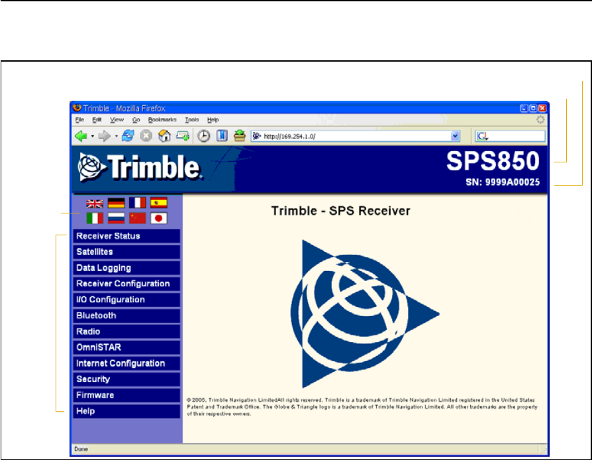Viewport: 592px width, 460px height.
Task: Select the Italian flag language
Action: pos(95,218)
